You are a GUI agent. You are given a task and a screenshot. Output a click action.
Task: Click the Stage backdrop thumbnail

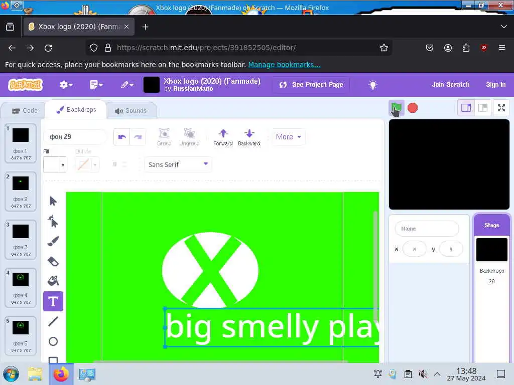point(492,250)
